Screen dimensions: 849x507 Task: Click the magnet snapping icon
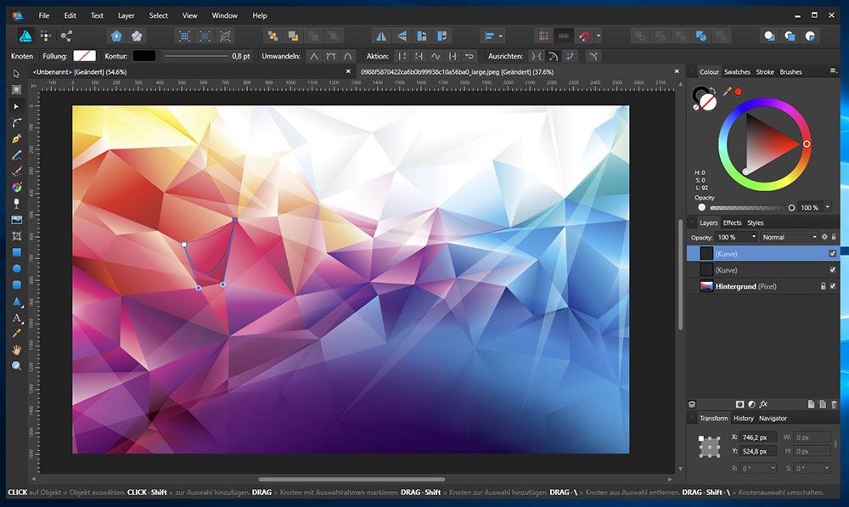point(584,36)
